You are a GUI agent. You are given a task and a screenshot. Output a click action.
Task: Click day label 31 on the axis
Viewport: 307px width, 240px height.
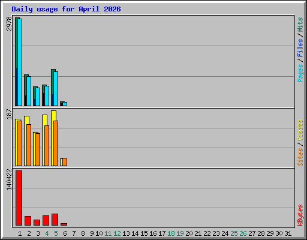point(288,233)
